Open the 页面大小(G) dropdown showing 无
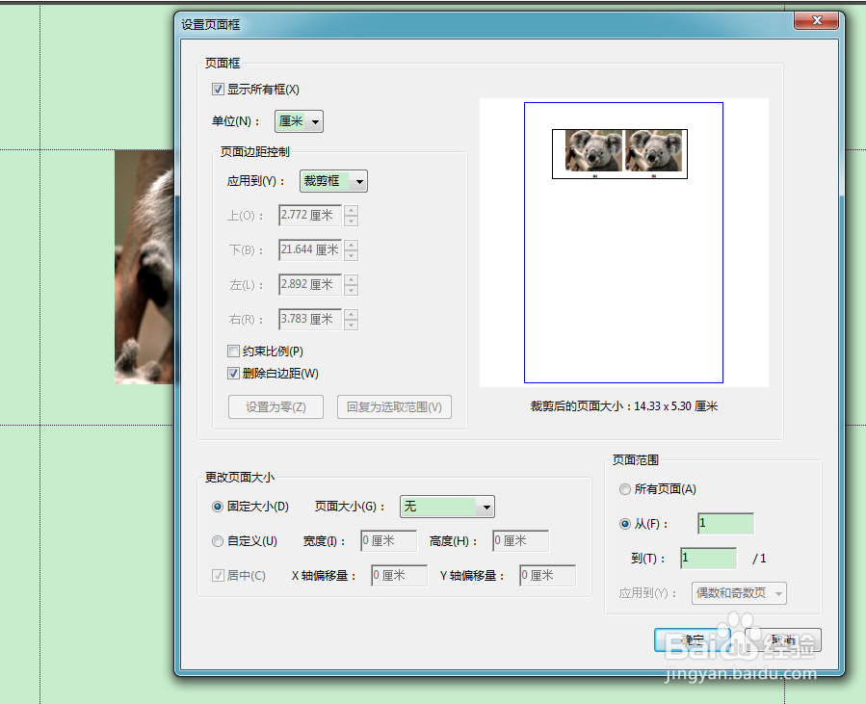Screen dimensions: 866x704 (x=447, y=507)
